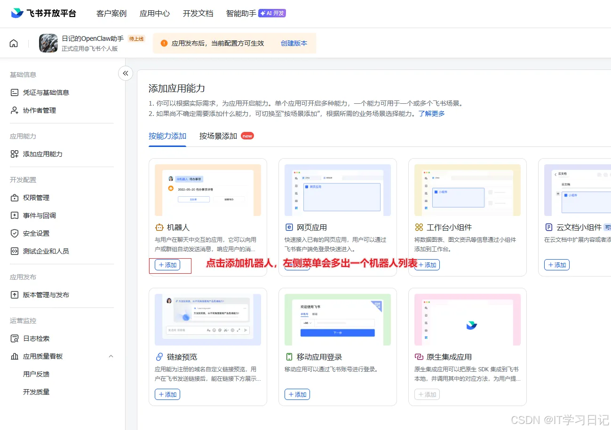Click 添加 under the 机器人 card
The image size is (611, 430).
pos(167,264)
